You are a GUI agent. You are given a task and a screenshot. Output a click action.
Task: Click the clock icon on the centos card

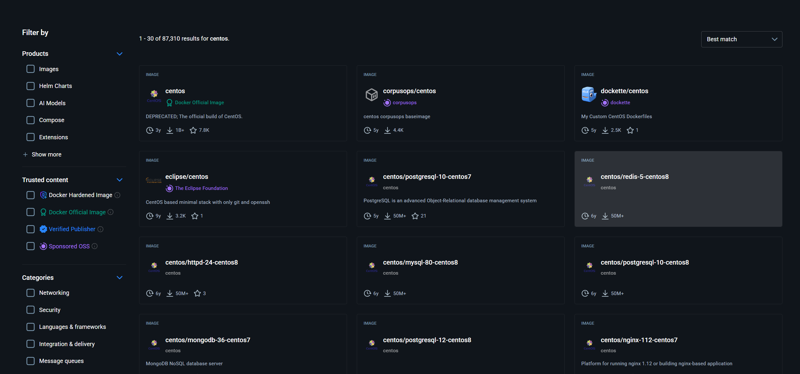(149, 130)
